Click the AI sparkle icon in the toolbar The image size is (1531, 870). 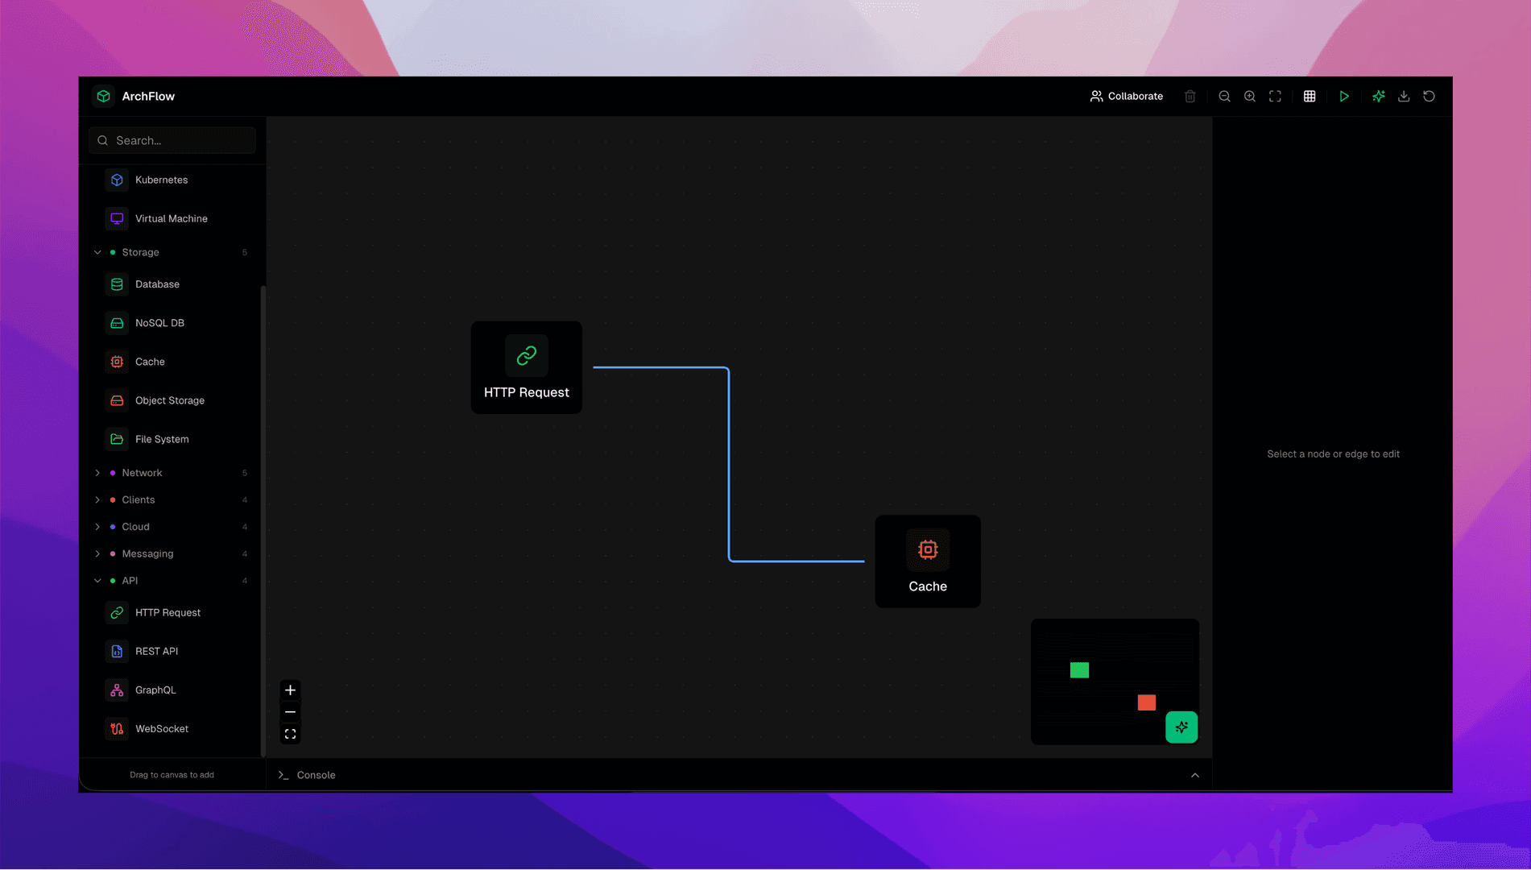click(1378, 96)
